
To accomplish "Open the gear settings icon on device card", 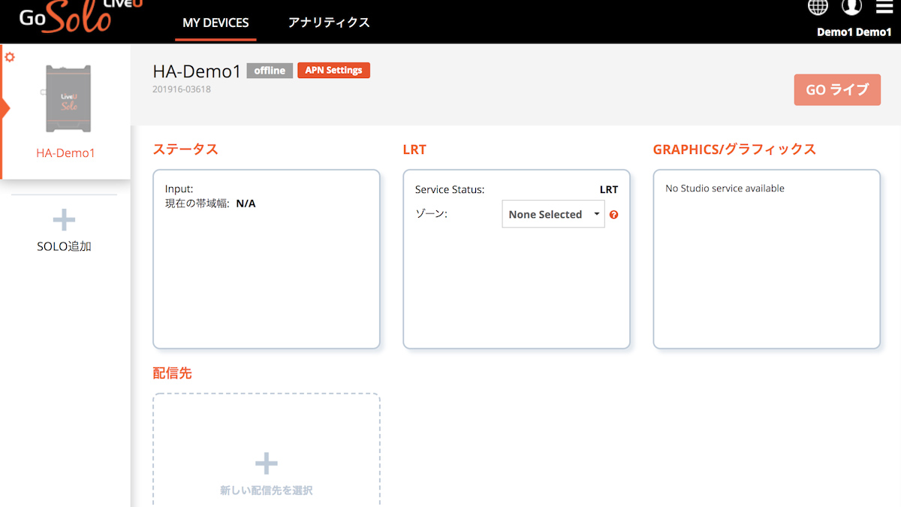I will tap(10, 57).
